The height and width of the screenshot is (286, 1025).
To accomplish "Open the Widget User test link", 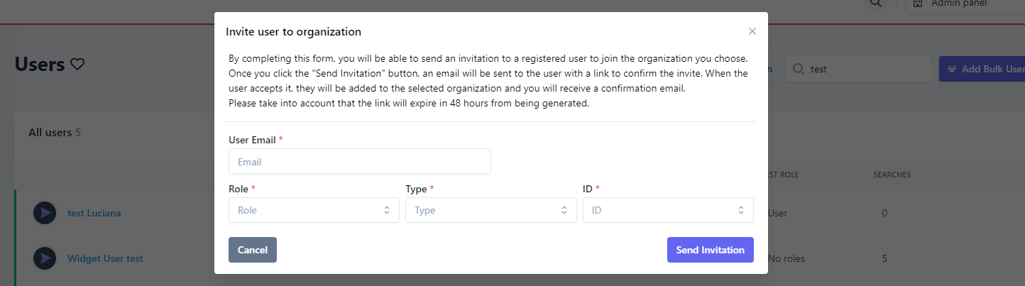I will [x=105, y=258].
